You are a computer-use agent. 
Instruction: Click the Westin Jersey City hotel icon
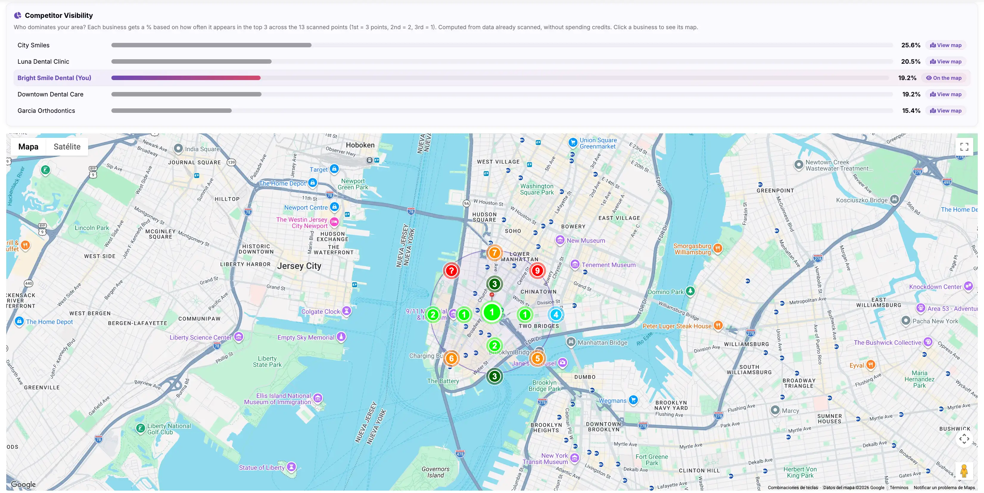click(x=334, y=222)
